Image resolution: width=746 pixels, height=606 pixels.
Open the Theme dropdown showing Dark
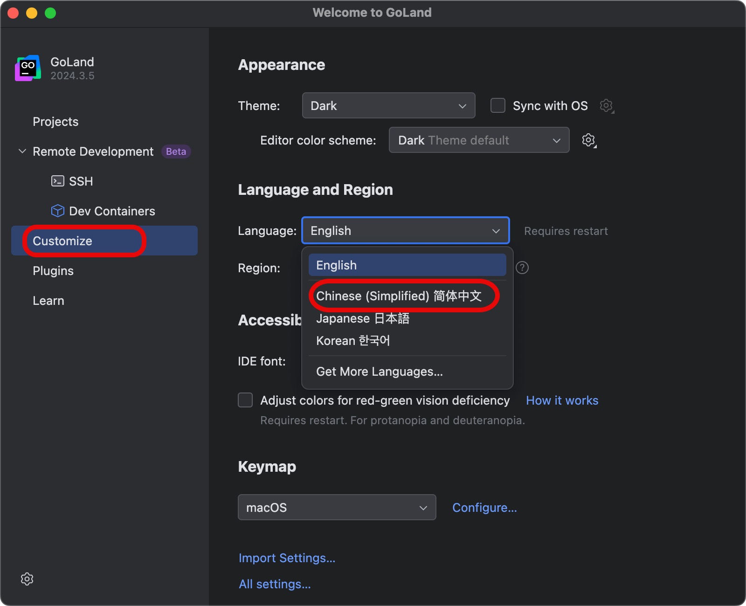point(388,106)
